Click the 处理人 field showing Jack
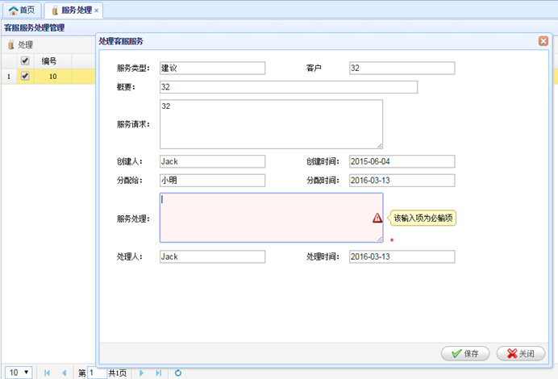The height and width of the screenshot is (379, 558). pyautogui.click(x=212, y=256)
